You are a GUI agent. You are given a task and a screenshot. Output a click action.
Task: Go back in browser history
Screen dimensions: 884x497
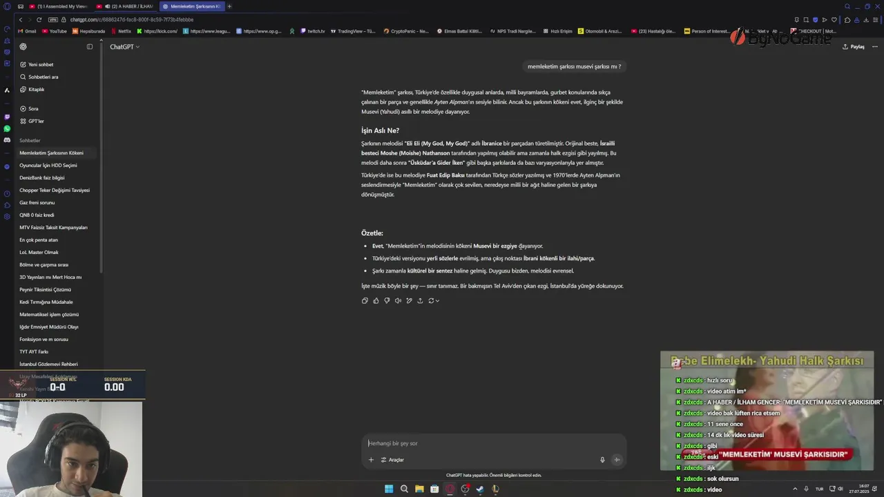click(21, 19)
